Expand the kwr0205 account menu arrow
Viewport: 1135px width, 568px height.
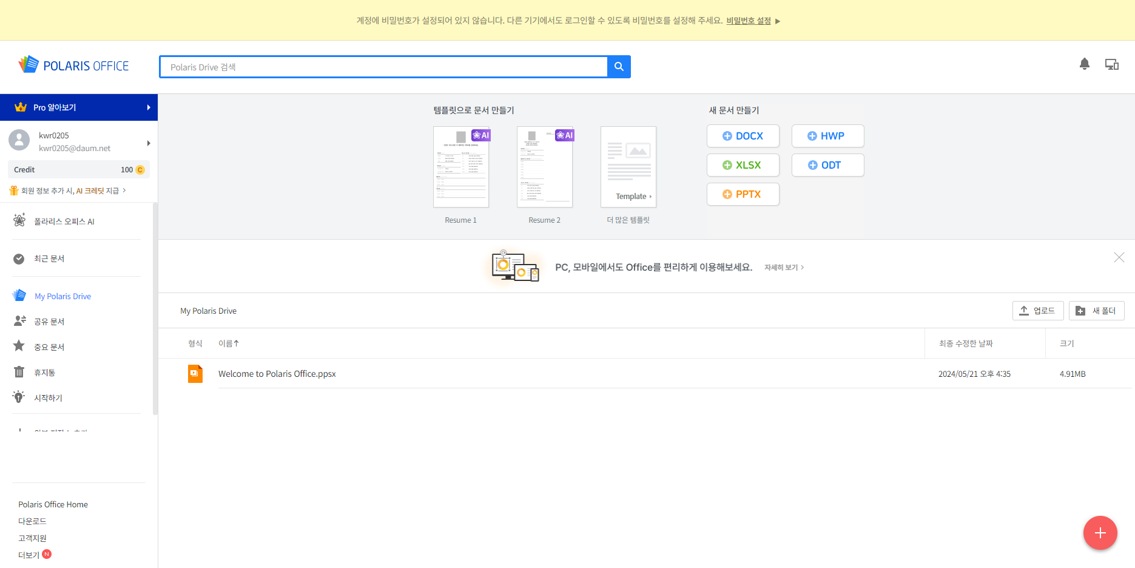[x=149, y=143]
